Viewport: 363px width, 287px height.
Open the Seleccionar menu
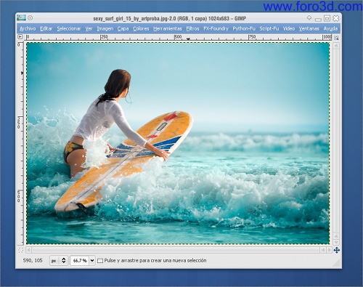tap(69, 28)
